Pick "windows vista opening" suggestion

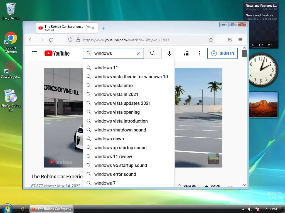(129, 112)
